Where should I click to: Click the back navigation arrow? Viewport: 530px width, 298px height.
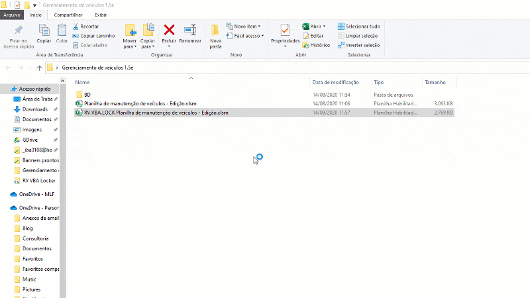8,68
